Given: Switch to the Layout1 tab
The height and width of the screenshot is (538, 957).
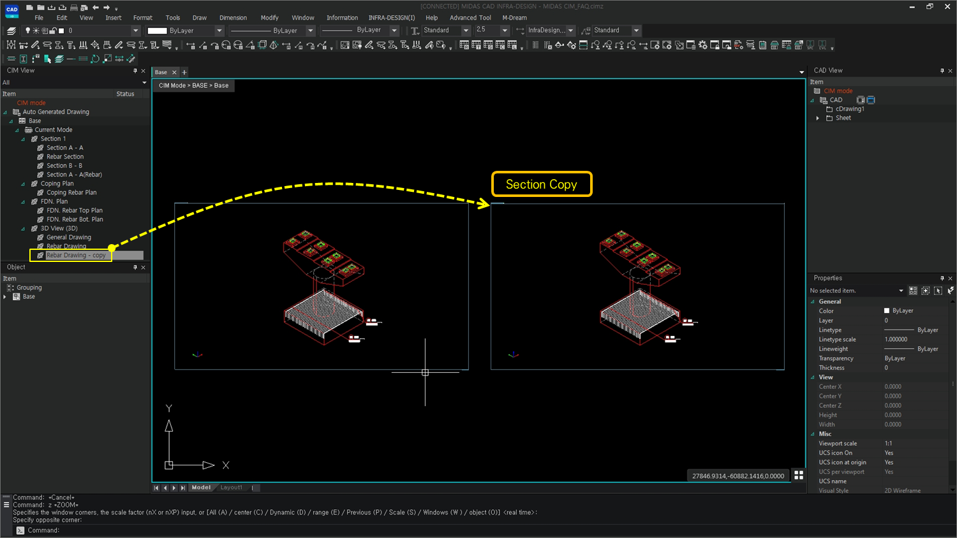Looking at the screenshot, I should pos(231,487).
